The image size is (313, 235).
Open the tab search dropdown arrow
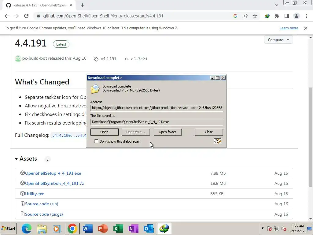click(x=276, y=5)
